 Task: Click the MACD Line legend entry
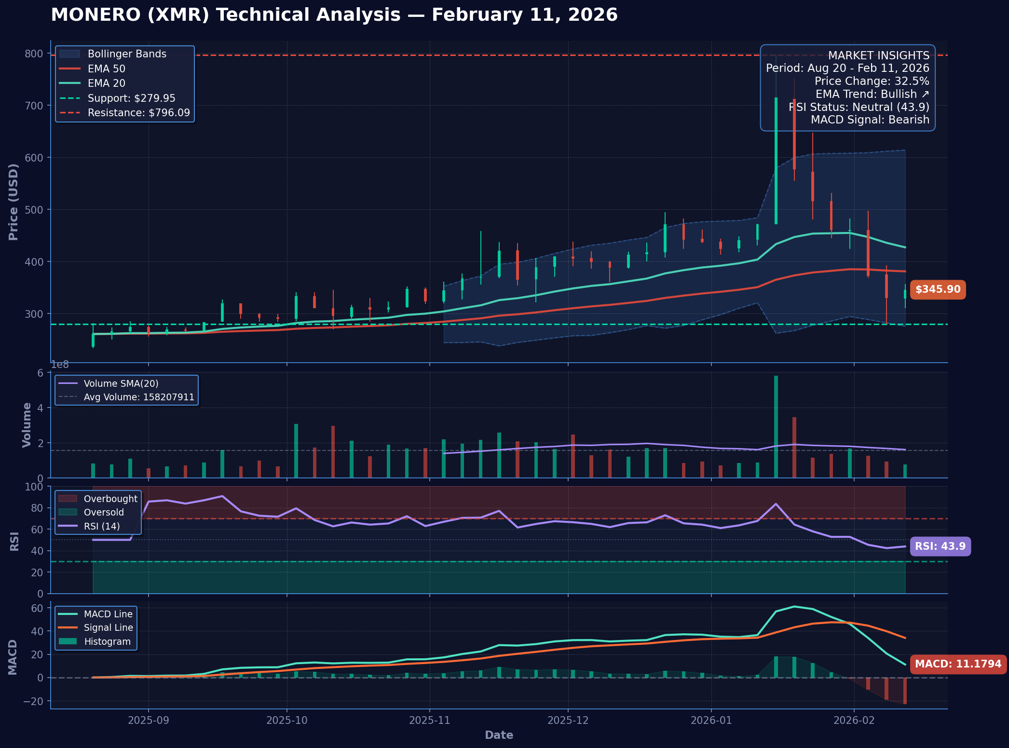[x=108, y=614]
